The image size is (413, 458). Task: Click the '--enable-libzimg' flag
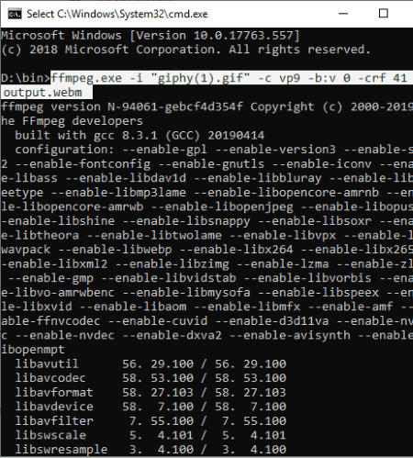(173, 264)
